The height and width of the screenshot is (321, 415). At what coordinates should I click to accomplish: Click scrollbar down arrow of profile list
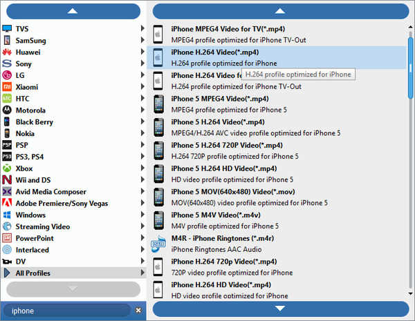(410, 293)
